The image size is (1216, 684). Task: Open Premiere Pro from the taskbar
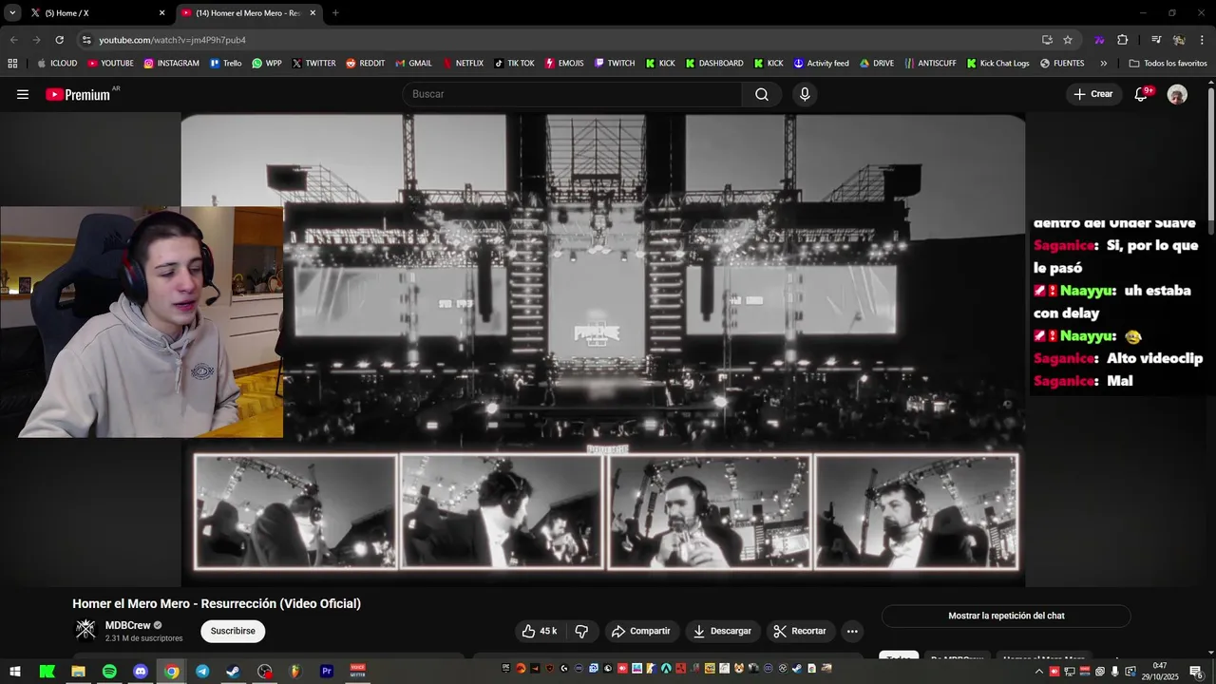tap(327, 671)
